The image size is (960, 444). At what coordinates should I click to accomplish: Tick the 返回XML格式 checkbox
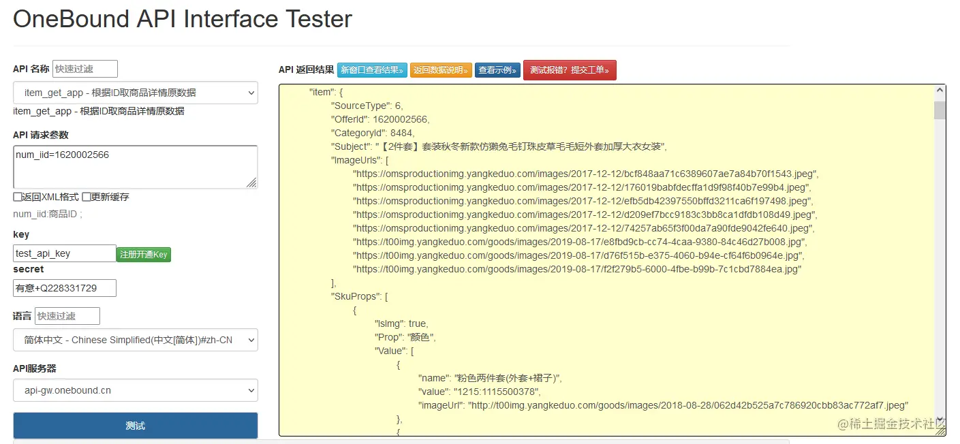tap(18, 197)
